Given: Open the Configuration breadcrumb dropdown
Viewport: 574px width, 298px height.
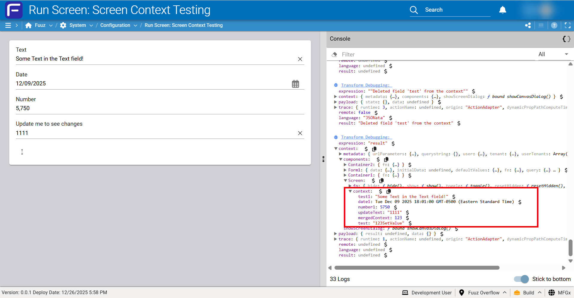Looking at the screenshot, I should [135, 25].
